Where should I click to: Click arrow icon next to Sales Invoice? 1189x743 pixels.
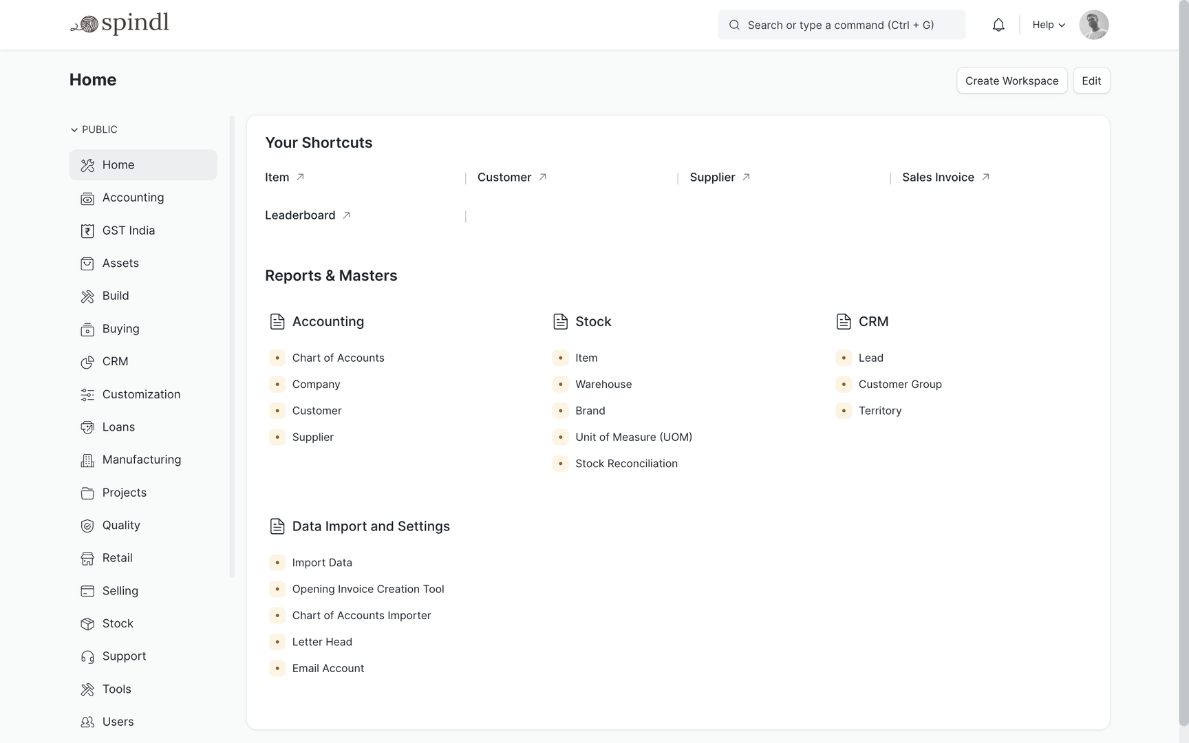click(985, 177)
